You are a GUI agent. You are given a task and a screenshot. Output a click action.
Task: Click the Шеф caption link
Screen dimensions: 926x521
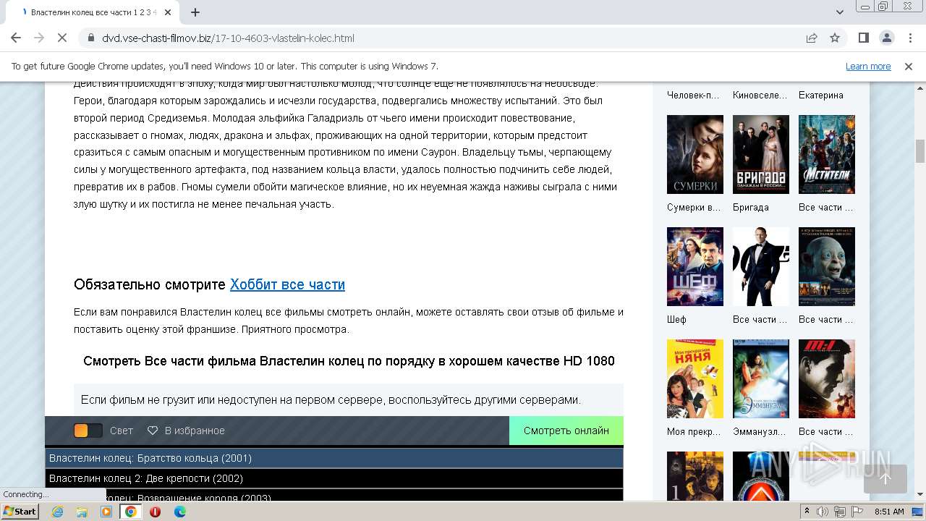point(676,319)
